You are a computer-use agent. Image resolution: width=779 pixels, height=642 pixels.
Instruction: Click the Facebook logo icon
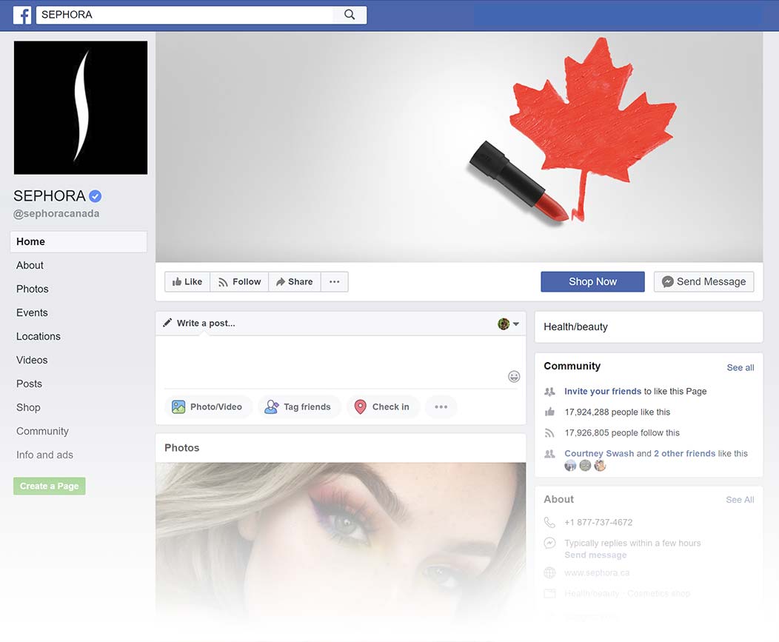(22, 16)
